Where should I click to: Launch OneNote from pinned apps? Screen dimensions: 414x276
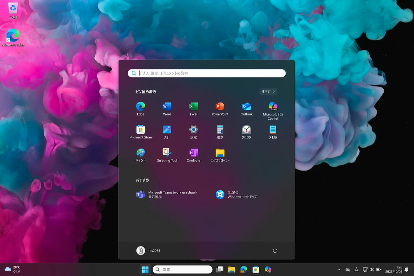point(193,155)
